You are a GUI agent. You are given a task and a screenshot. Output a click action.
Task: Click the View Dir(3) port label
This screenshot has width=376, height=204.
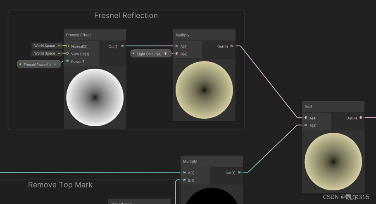[80, 54]
